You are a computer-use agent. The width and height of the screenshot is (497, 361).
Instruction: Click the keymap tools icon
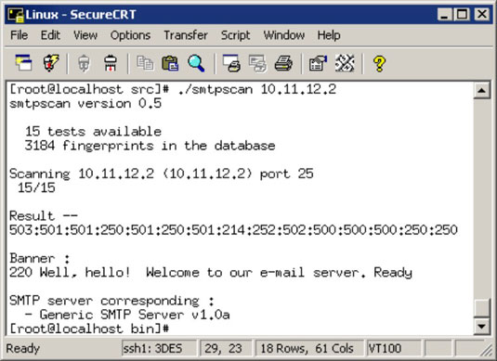click(345, 63)
